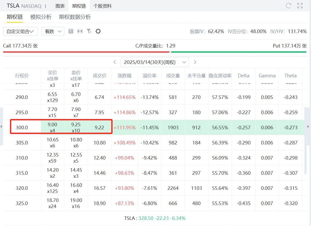
Task: Click the 买价 x挂单 column header
Action: [x=53, y=76]
